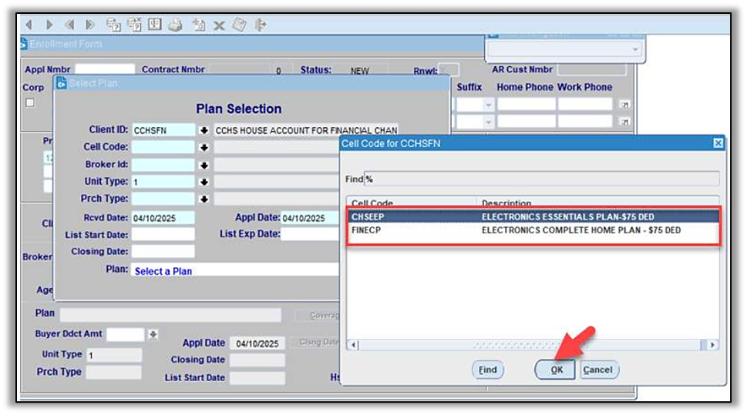Click the previous record arrow in toolbar
747x415 pixels.
coord(29,25)
